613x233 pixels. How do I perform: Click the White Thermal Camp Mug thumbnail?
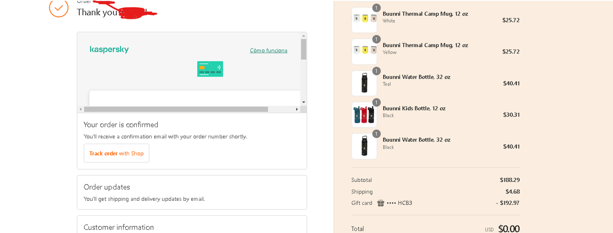[x=364, y=20]
